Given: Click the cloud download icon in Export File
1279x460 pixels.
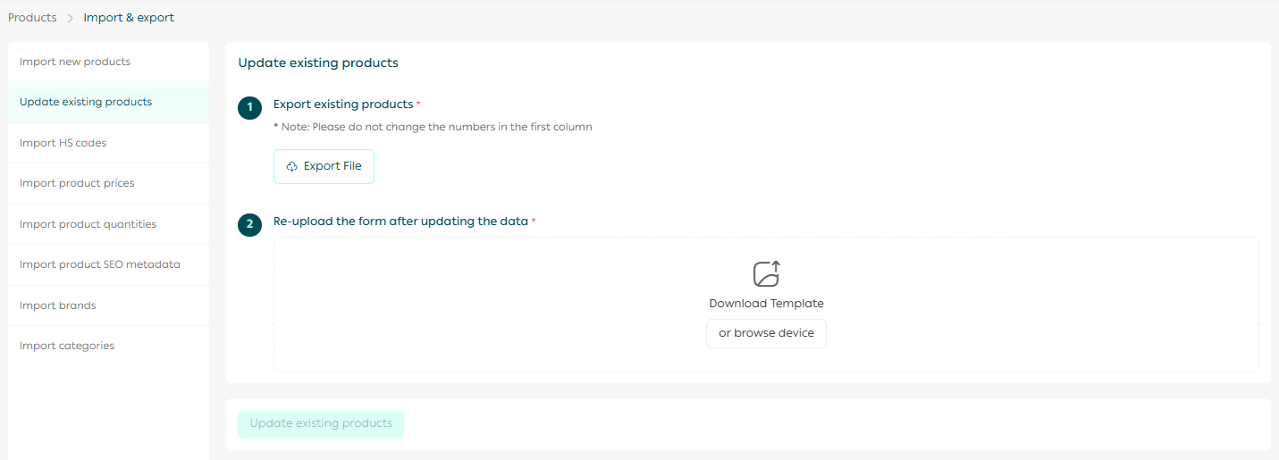Looking at the screenshot, I should click(x=291, y=167).
